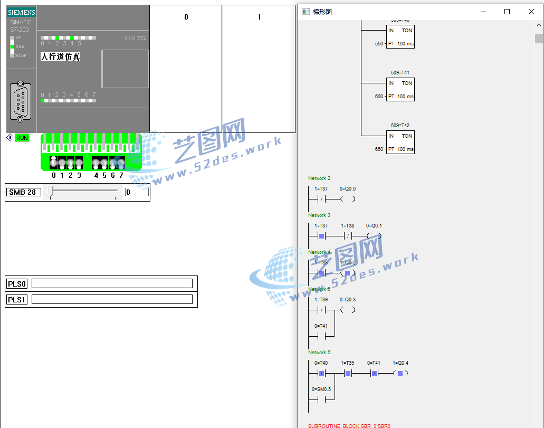544x428 pixels.
Task: Click the PLS1 output bar
Action: pos(112,299)
